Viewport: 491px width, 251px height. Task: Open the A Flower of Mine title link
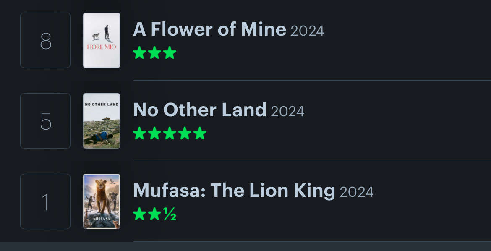click(x=209, y=29)
